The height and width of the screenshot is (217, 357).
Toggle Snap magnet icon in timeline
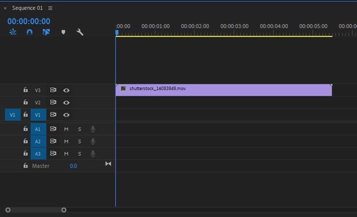click(30, 32)
